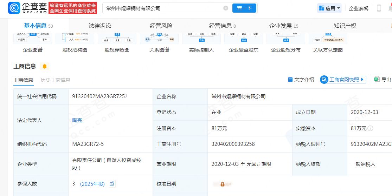The height and width of the screenshot is (196, 392).
Task: Open legal representative 陶亮 link
Action: [x=77, y=121]
